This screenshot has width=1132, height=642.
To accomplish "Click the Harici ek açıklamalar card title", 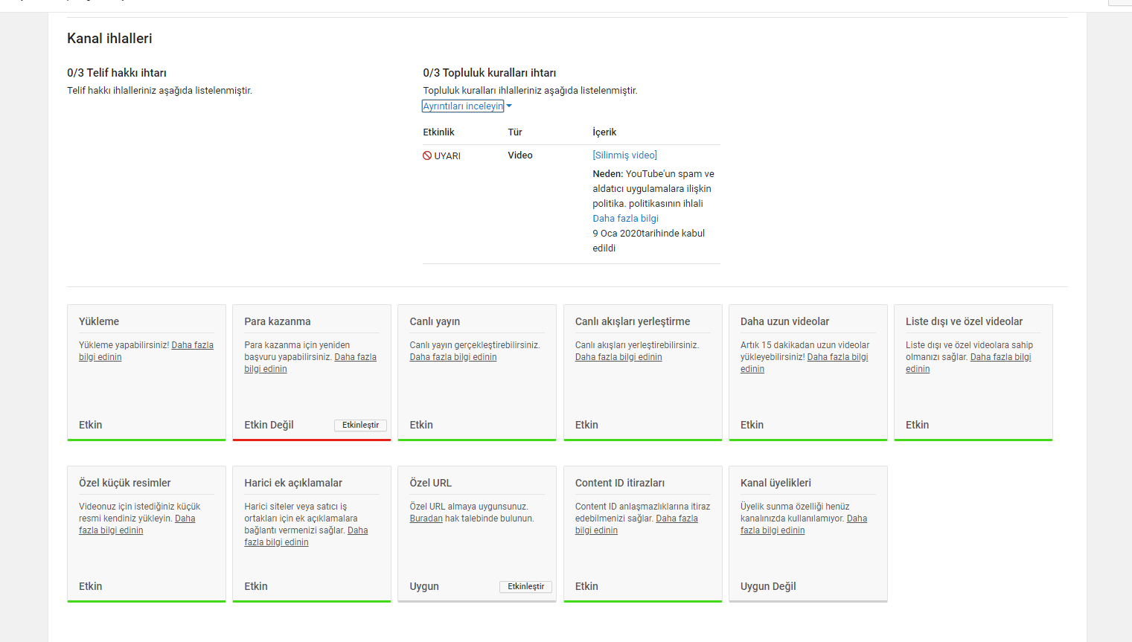I will (293, 483).
